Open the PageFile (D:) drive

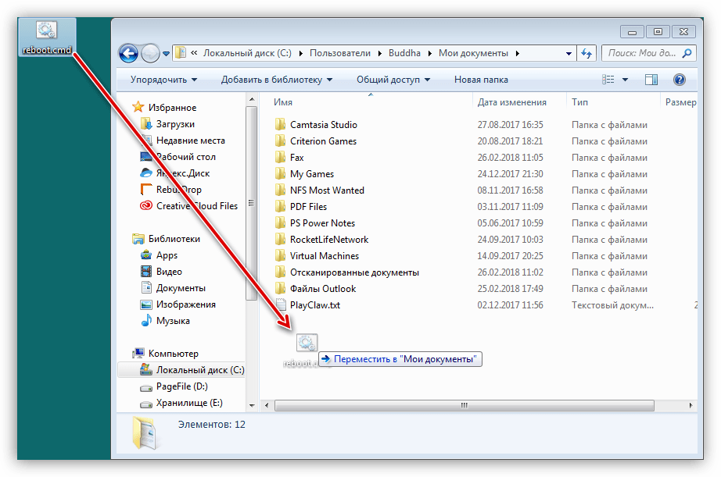coord(181,386)
